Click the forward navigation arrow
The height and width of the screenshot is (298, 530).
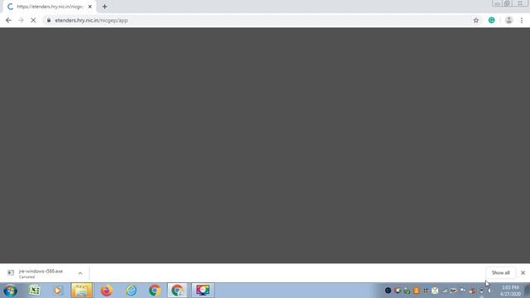21,20
